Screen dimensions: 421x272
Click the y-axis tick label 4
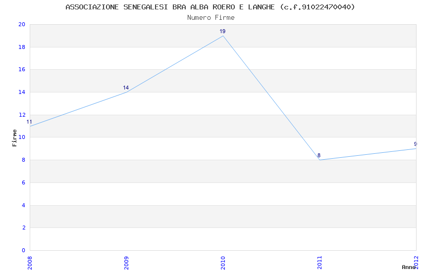click(24, 206)
